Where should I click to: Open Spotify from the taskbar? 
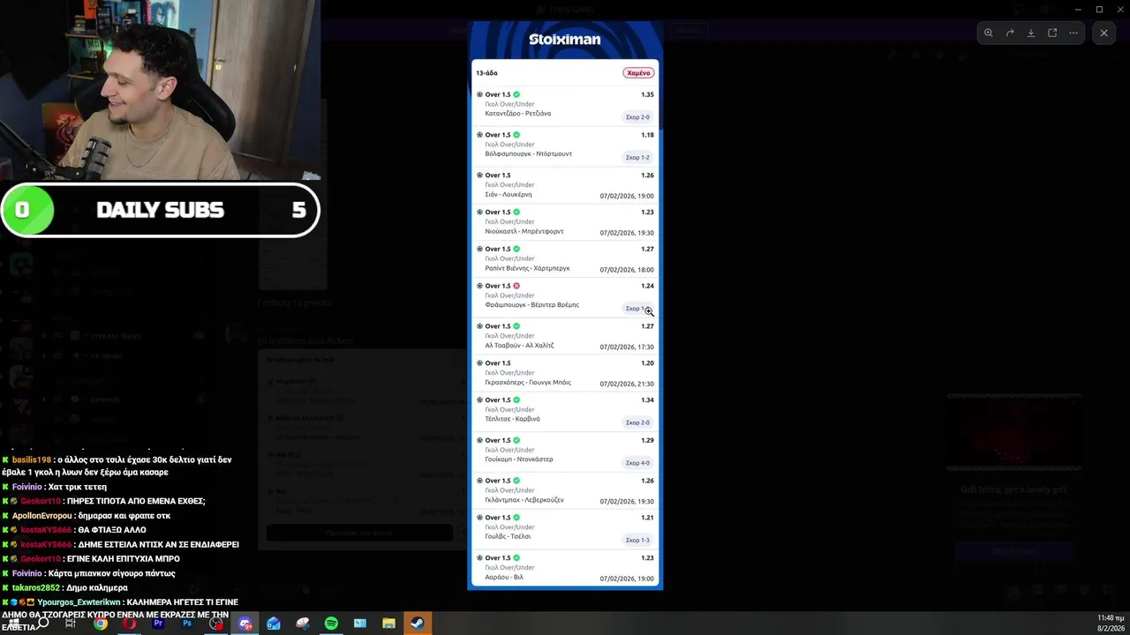[x=331, y=624]
